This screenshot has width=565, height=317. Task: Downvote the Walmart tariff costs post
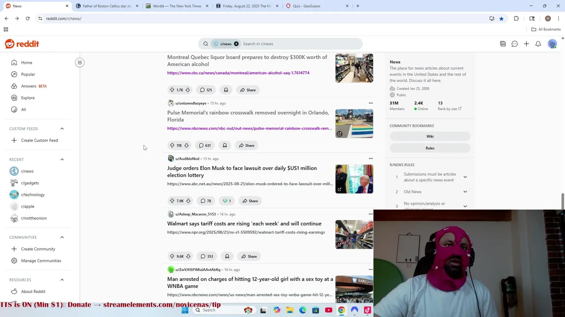coord(188,256)
